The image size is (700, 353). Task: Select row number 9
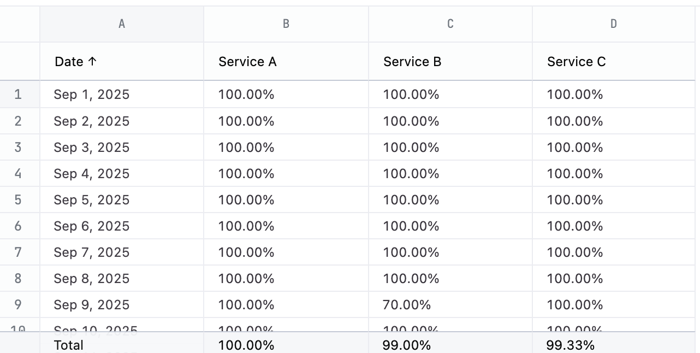pos(19,305)
